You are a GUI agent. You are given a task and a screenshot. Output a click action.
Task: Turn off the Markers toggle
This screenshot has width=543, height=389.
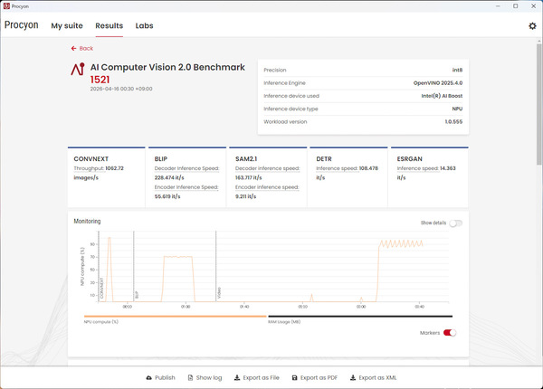point(450,333)
